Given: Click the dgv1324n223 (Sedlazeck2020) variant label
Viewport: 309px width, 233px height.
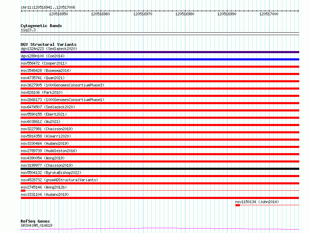Looking at the screenshot, I should [49, 49].
